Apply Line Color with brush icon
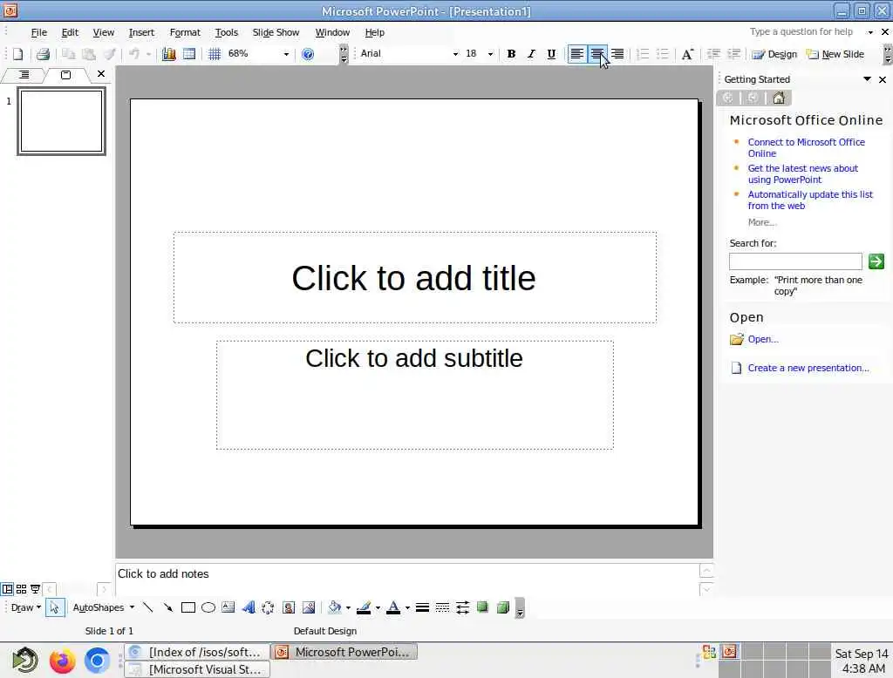This screenshot has height=678, width=893. [364, 607]
